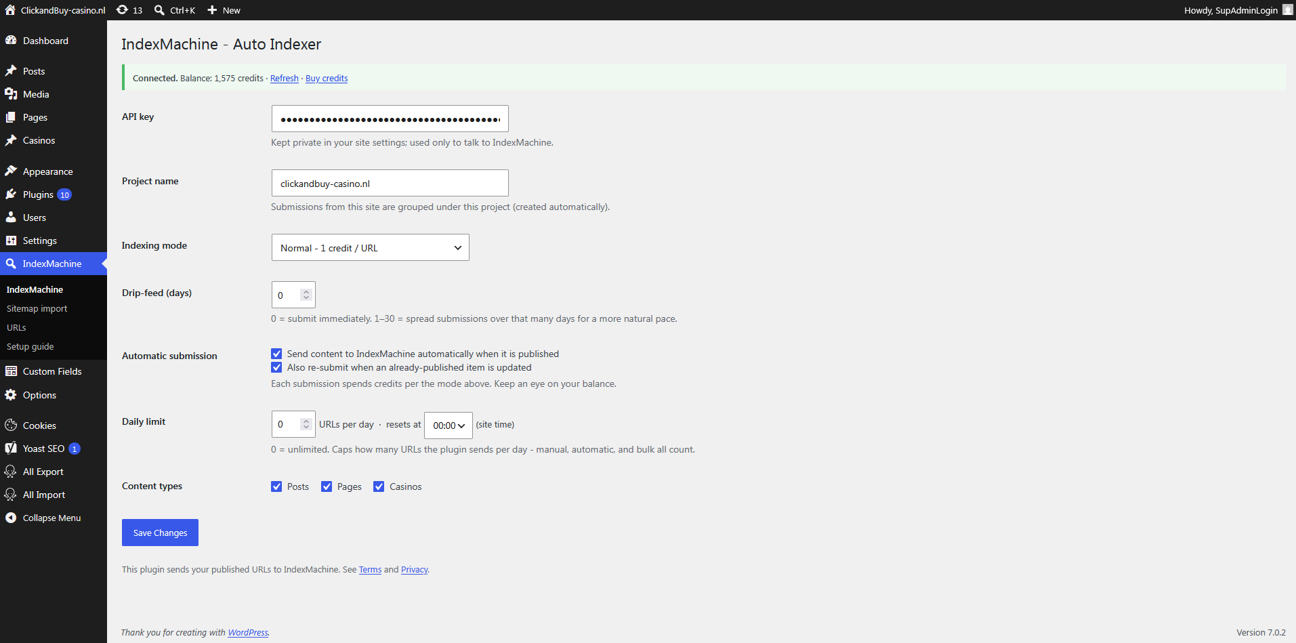Click the IndexMachine magnifier icon in the sidebar
Image resolution: width=1296 pixels, height=643 pixels.
[11, 264]
